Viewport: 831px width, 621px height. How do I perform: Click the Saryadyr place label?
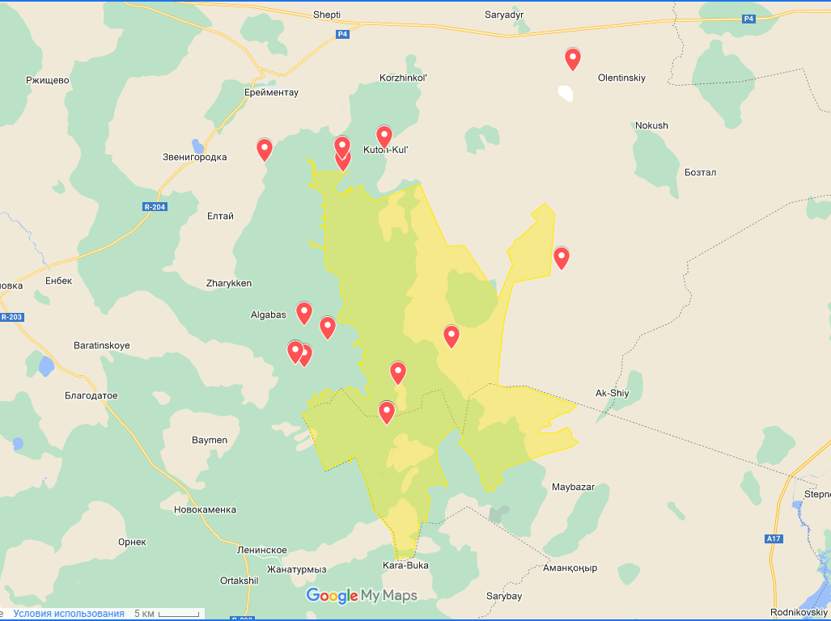(x=504, y=15)
